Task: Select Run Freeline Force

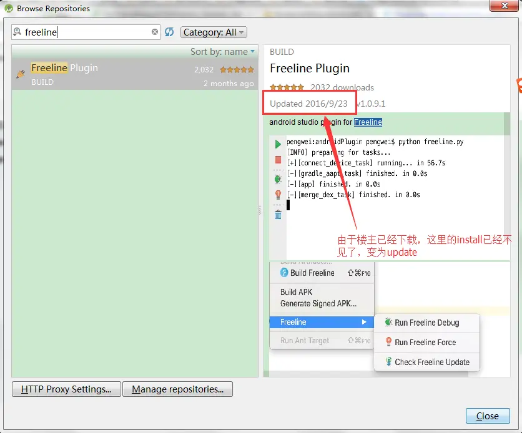Action: (x=427, y=342)
